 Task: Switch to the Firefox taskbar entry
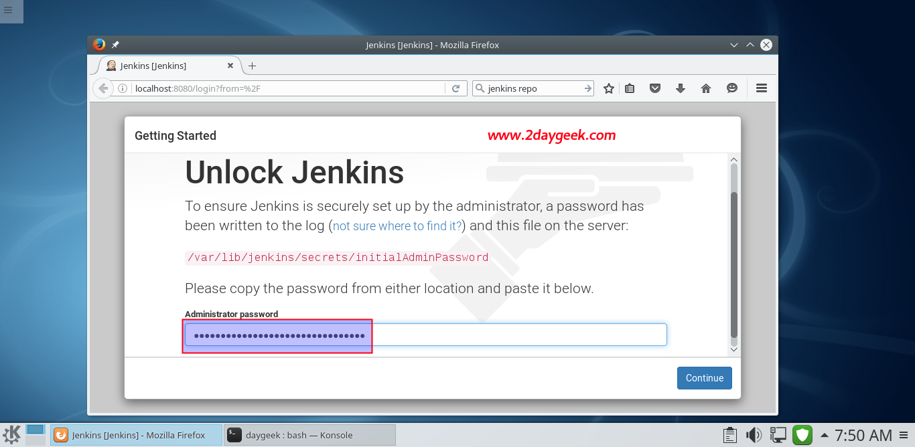(x=137, y=435)
